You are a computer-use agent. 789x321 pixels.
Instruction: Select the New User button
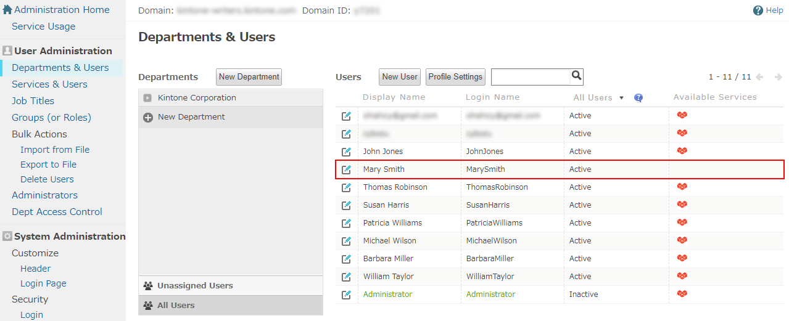click(400, 77)
